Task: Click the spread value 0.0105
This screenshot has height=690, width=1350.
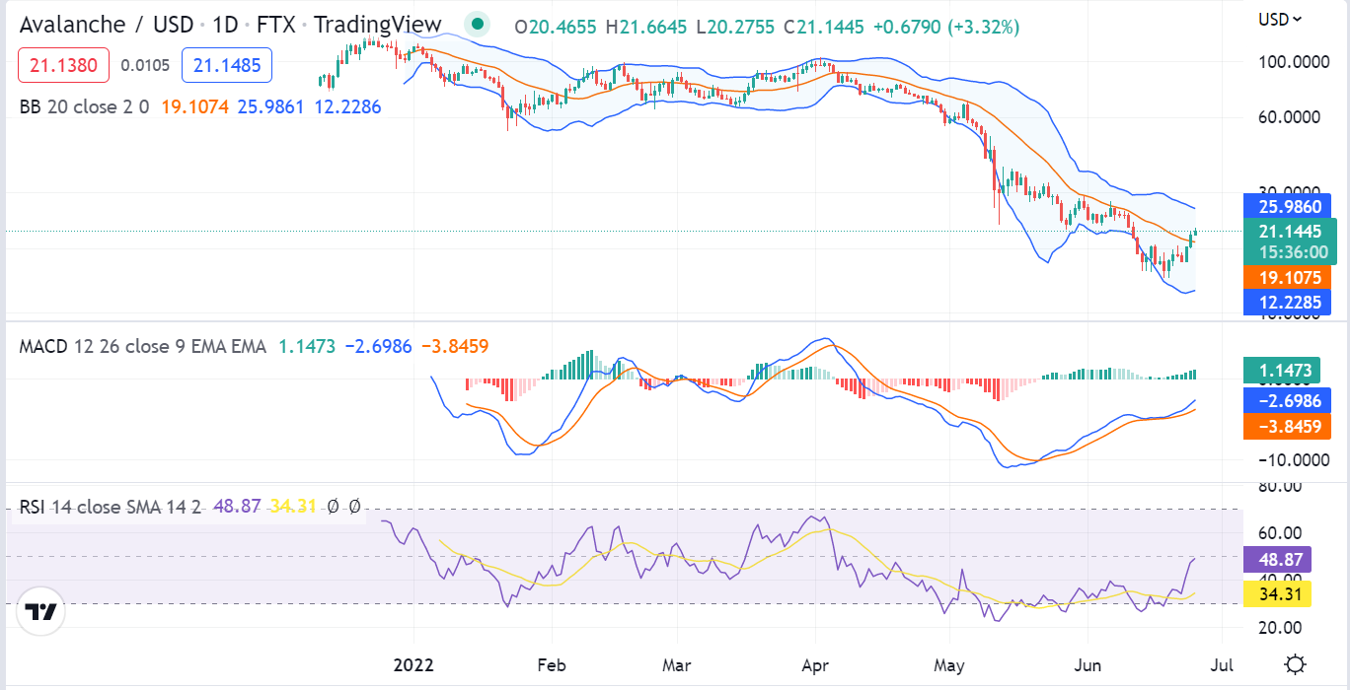Action: [145, 66]
